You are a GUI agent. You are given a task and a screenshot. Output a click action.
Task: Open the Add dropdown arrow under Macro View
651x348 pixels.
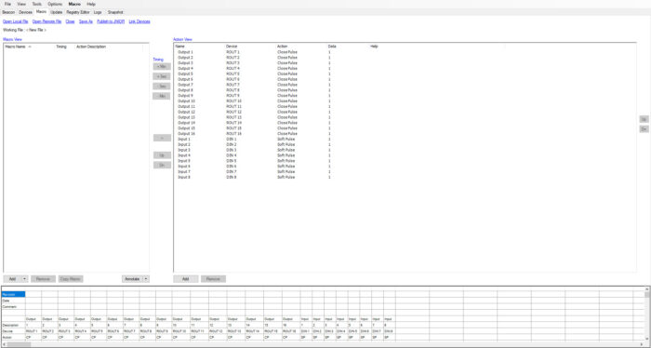(x=25, y=279)
